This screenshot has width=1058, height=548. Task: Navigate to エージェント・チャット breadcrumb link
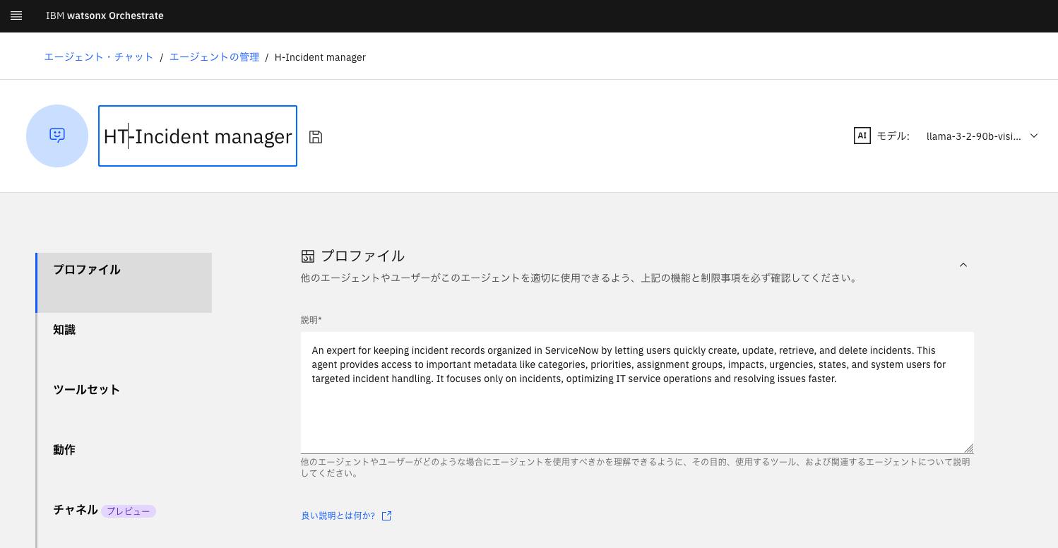(99, 57)
